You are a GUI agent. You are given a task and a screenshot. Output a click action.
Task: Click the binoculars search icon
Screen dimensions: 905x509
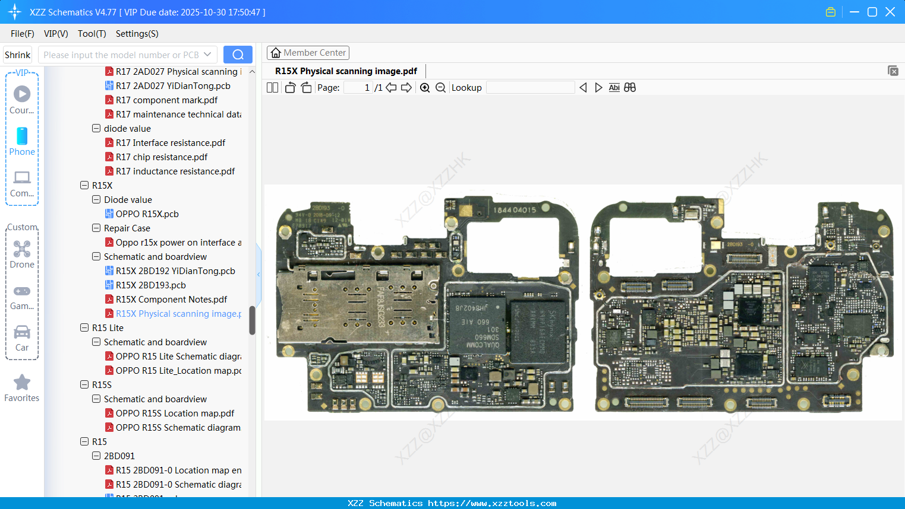630,88
